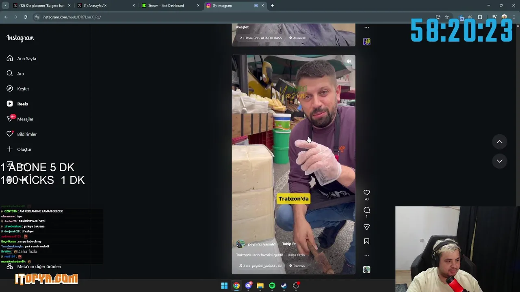Click the Chrome taskbar icon

pos(236,286)
